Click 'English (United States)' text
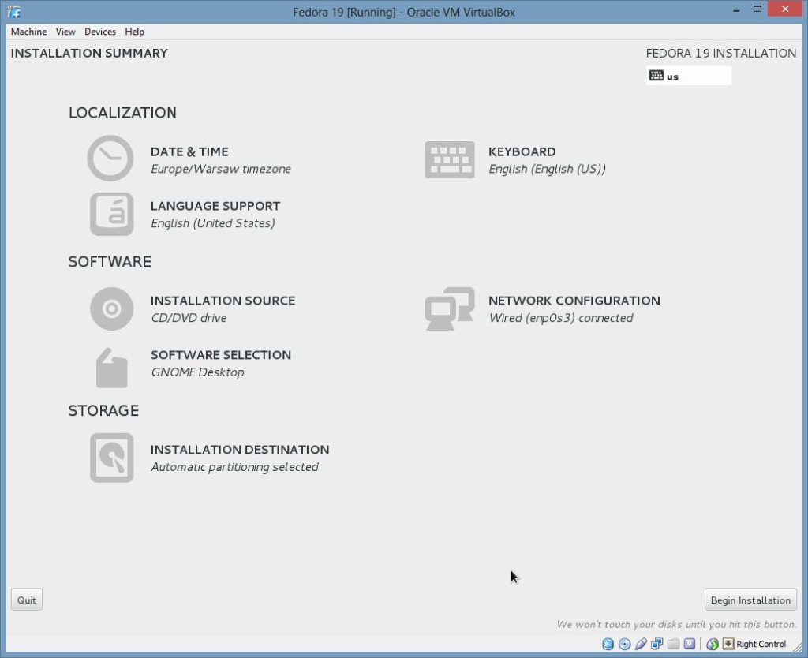This screenshot has width=808, height=658. pos(213,223)
